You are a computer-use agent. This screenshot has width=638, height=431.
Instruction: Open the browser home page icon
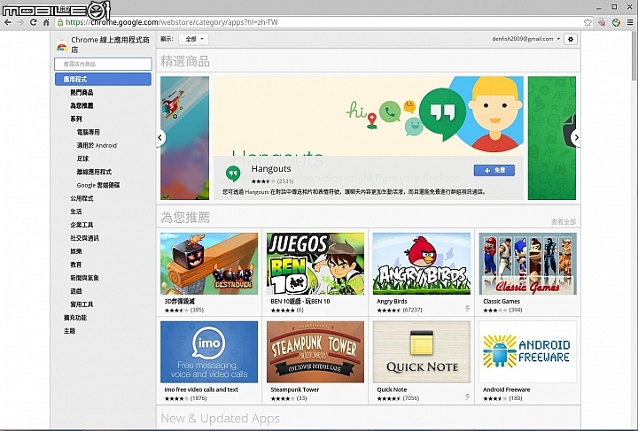(46, 22)
